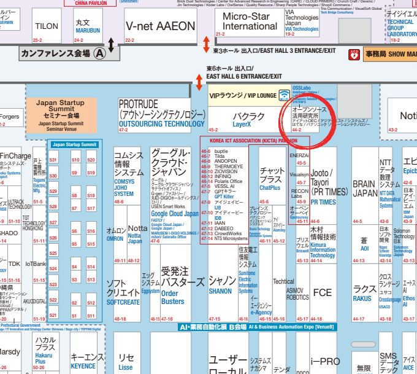Click the AI & Business Automation Expo VenueB banner
The width and height of the screenshot is (417, 374).
click(x=257, y=327)
